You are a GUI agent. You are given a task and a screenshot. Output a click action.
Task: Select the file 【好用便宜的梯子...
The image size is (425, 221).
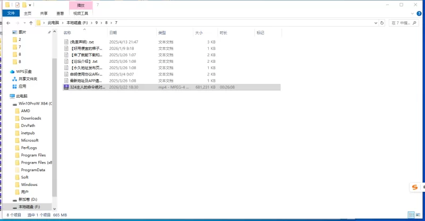tap(86, 48)
